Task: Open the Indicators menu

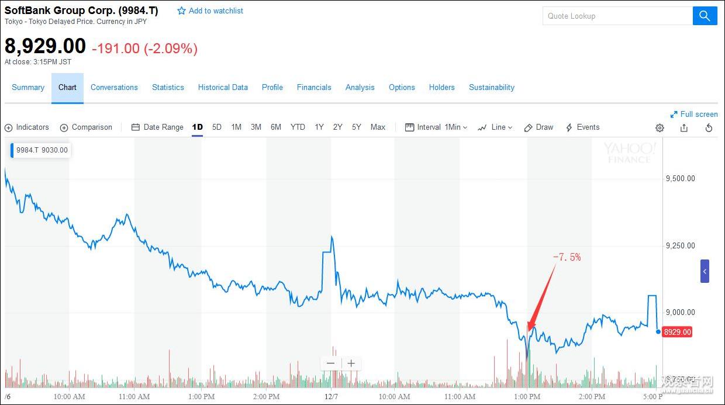Action: click(x=27, y=127)
